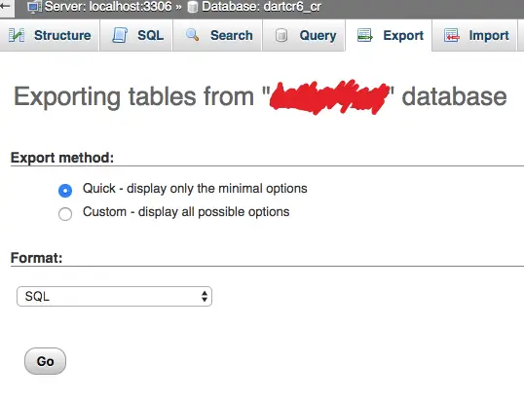Click the Custom option label text

tap(186, 212)
